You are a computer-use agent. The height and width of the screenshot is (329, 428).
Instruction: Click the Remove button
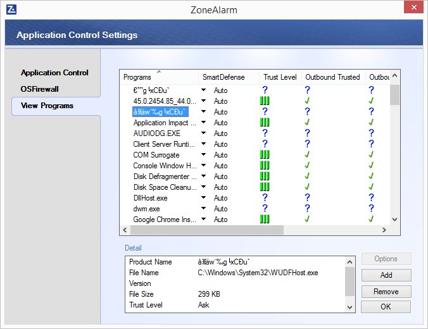click(x=386, y=292)
